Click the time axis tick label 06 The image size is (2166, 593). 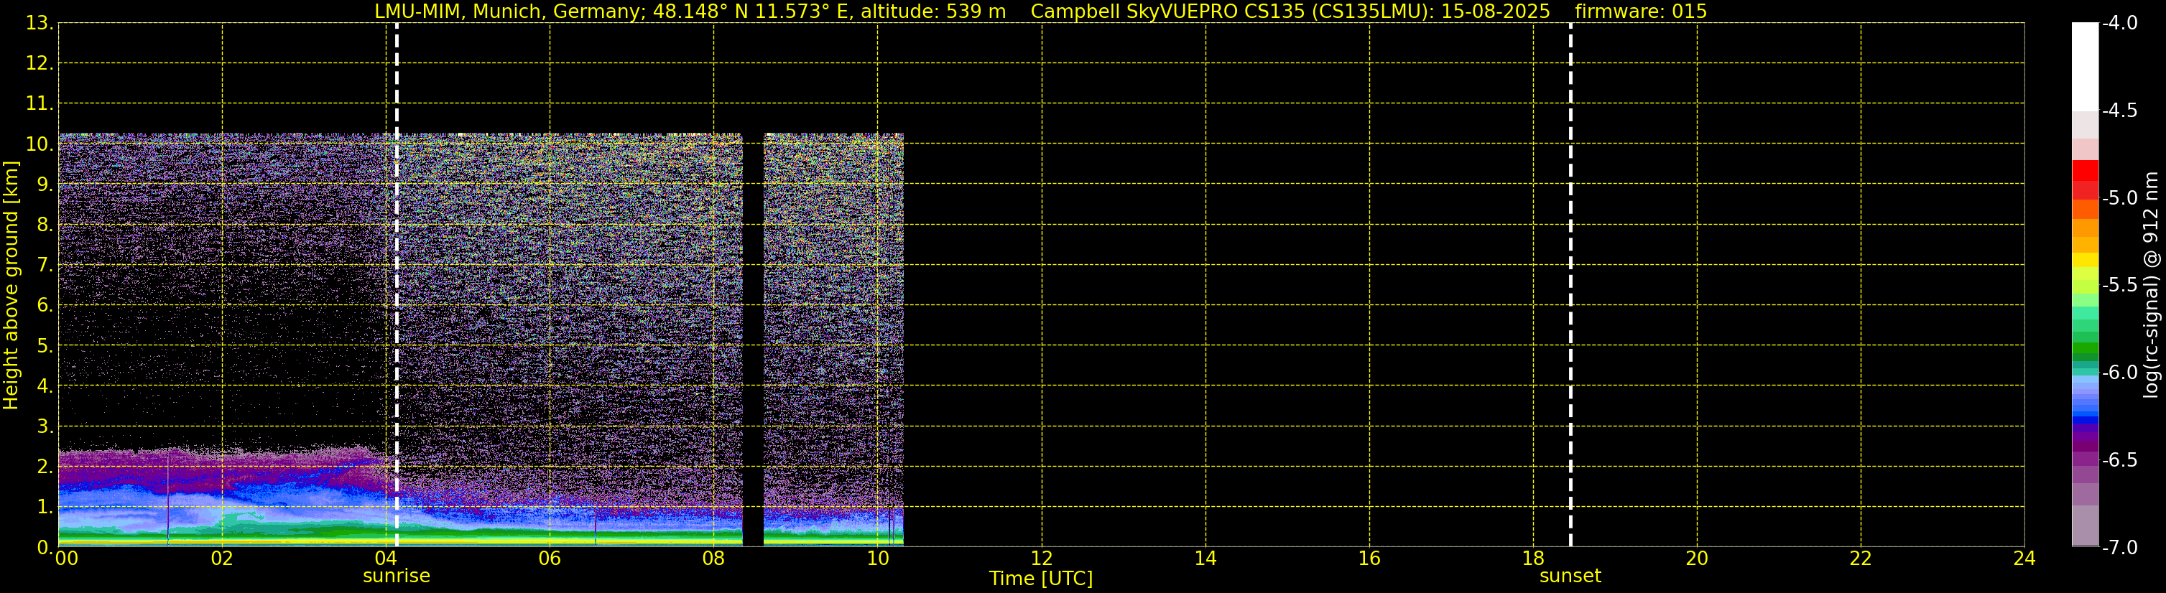click(550, 559)
